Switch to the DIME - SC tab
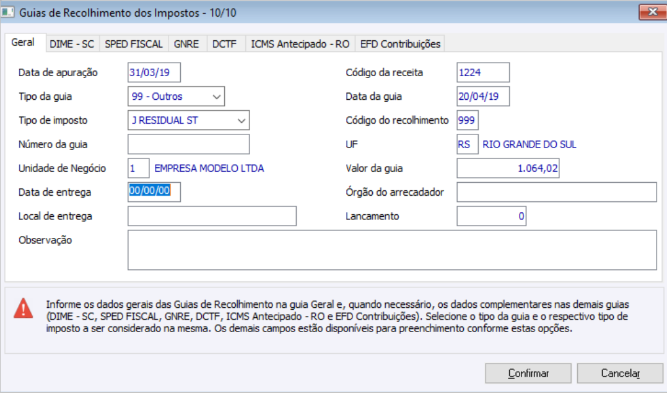This screenshot has width=667, height=394. (72, 44)
